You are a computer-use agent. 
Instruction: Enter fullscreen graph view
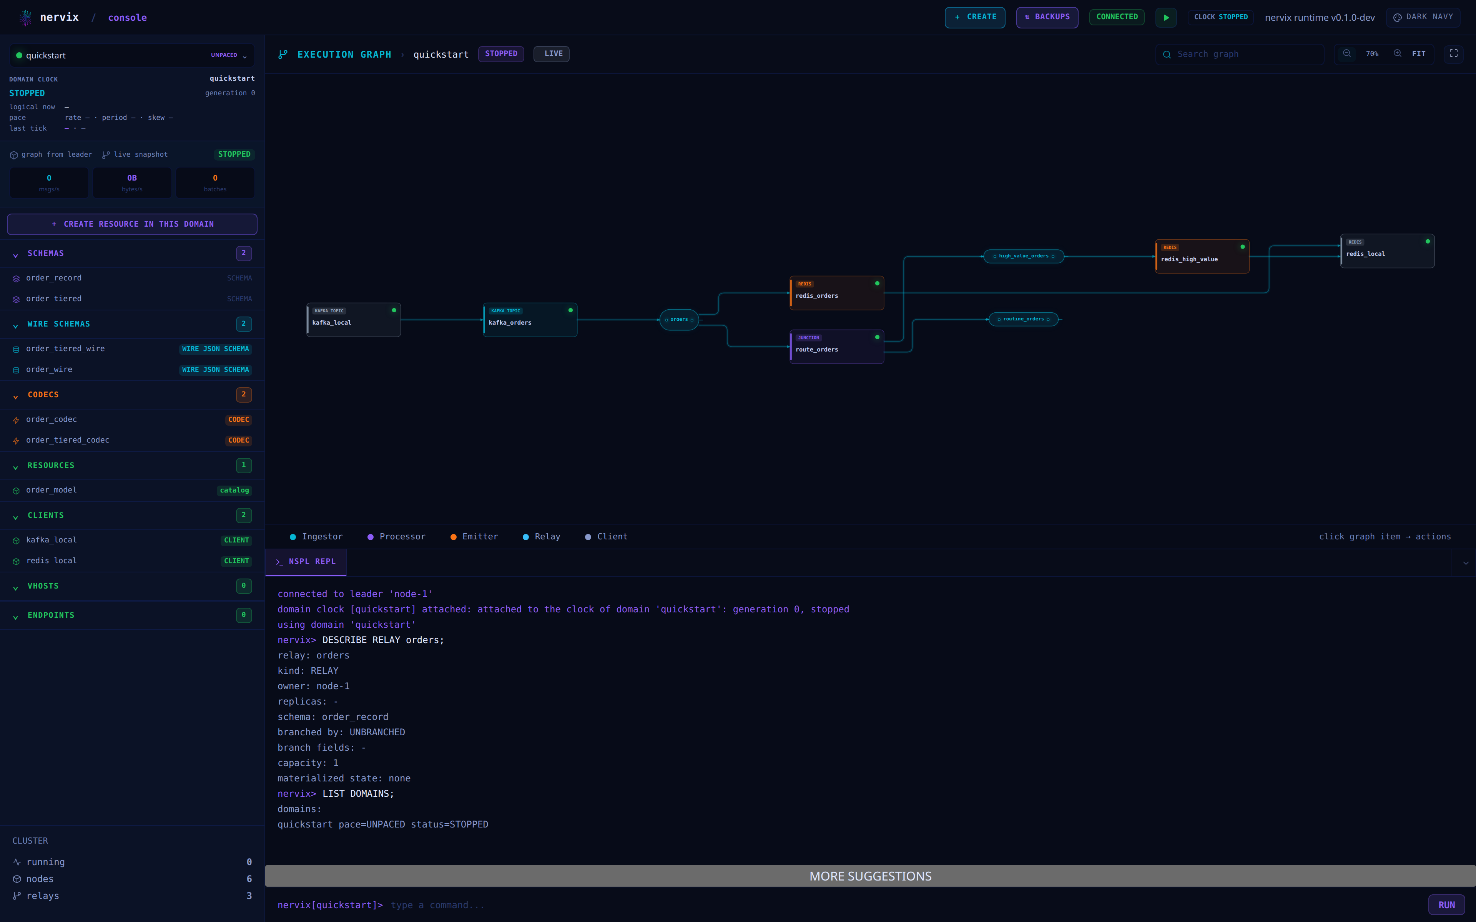[x=1453, y=54]
